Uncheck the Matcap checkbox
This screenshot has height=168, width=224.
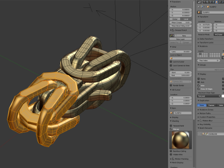pyautogui.click(x=171, y=129)
